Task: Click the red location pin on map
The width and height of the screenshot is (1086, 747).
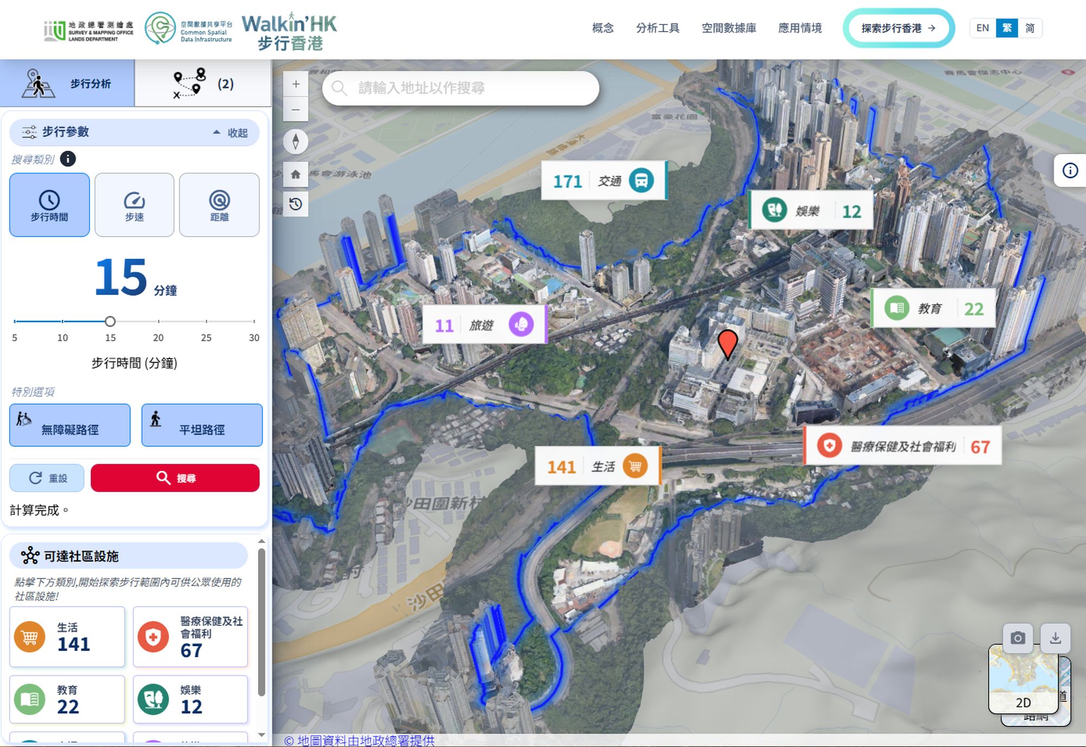Action: 728,344
